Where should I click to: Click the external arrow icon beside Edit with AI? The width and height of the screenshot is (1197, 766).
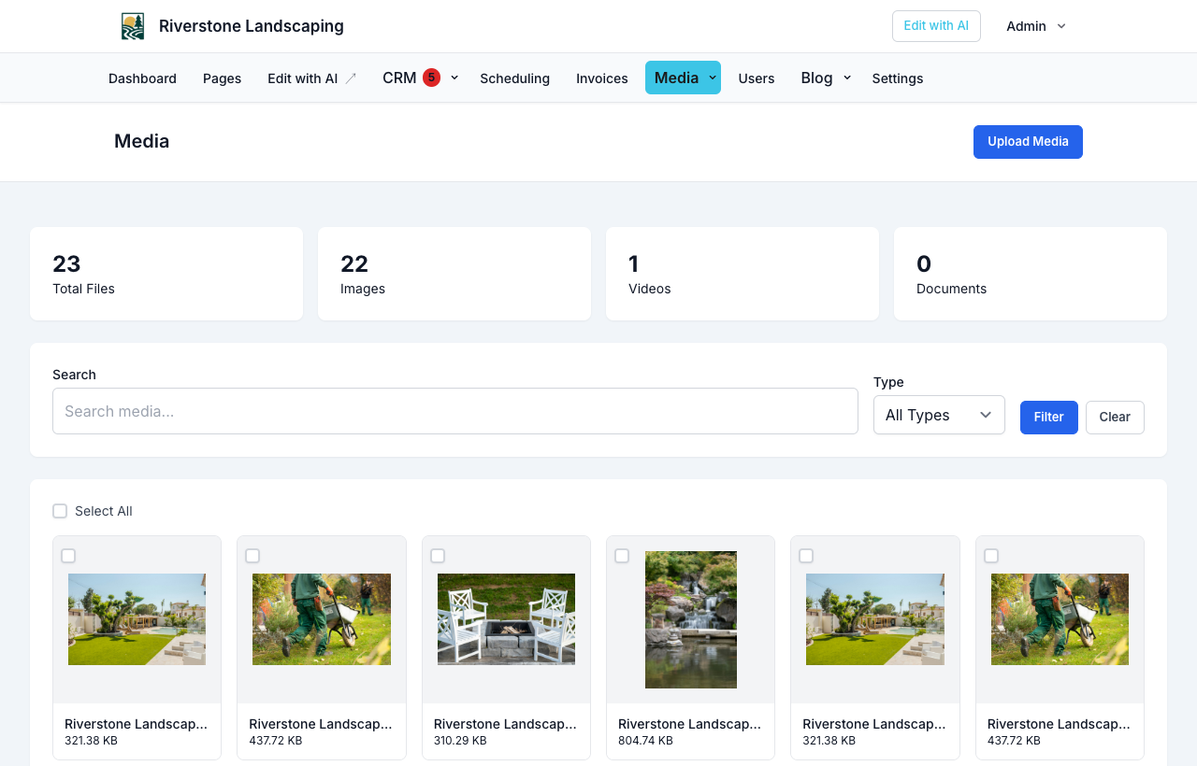pos(351,78)
